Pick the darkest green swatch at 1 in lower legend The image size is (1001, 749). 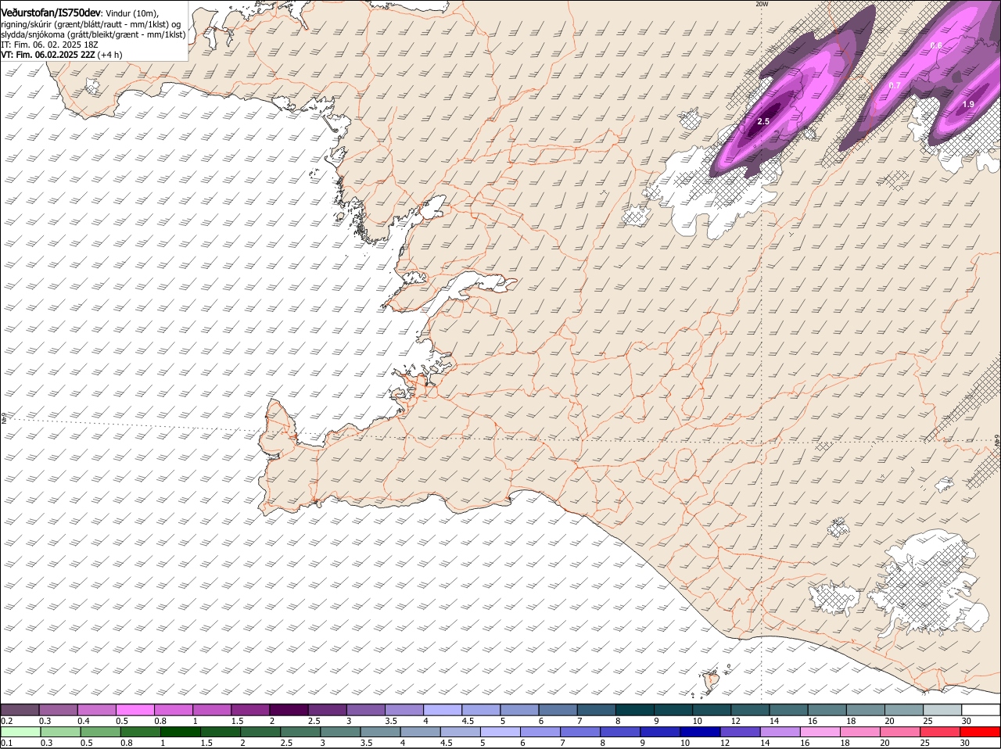point(180,732)
